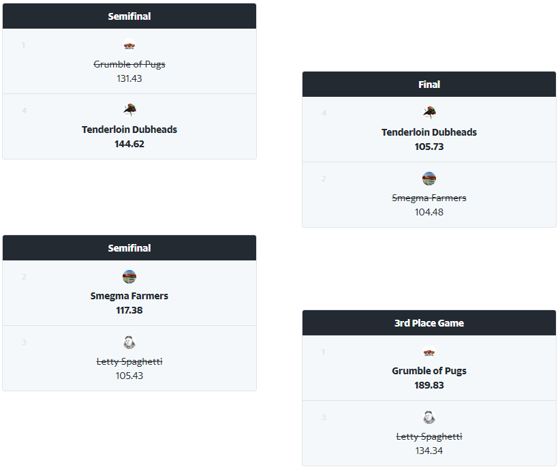This screenshot has height=469, width=560.
Task: Click Letty Spaghetti avatar in bottom semifinal
Action: pos(129,342)
